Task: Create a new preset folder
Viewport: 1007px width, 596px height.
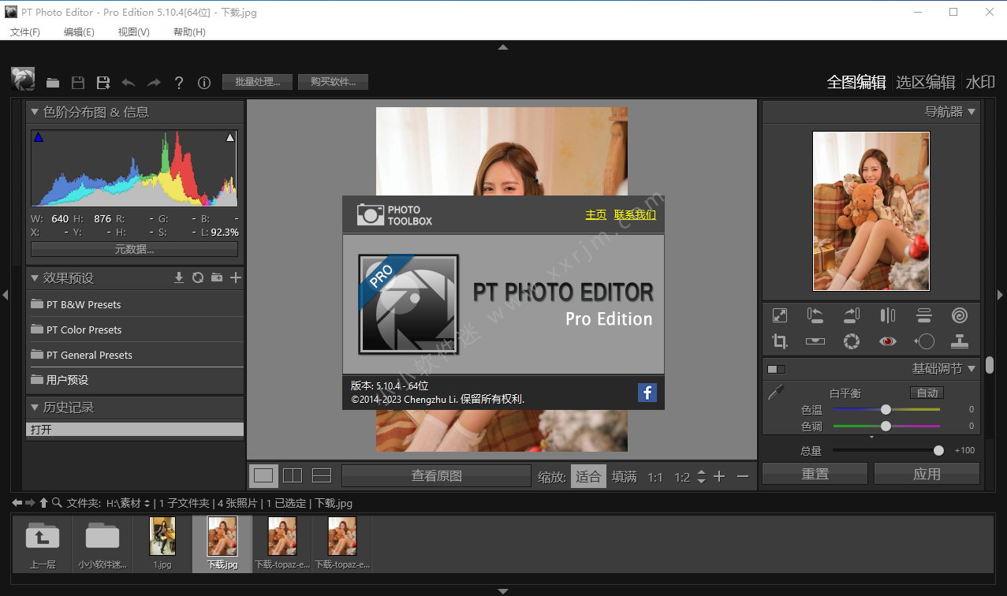Action: coord(217,278)
